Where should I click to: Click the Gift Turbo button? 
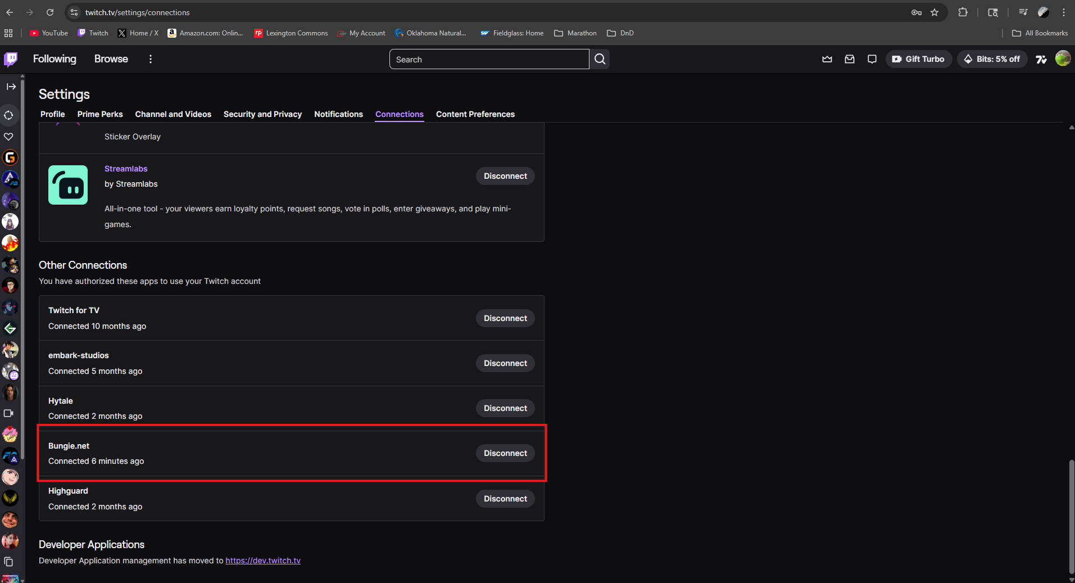click(x=918, y=59)
